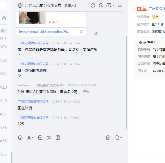Open the emoji picker icon
The height and width of the screenshot is (163, 165).
click(x=20, y=138)
